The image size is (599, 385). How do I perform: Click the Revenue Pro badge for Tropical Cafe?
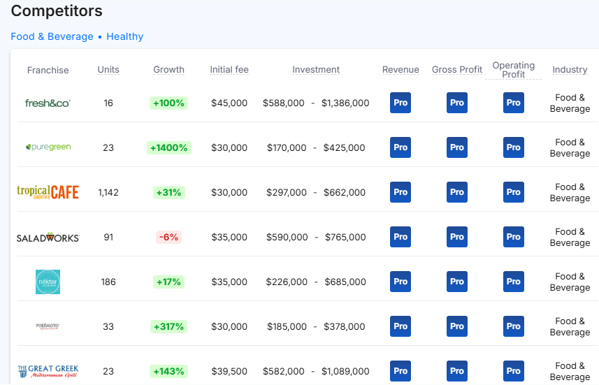point(400,192)
